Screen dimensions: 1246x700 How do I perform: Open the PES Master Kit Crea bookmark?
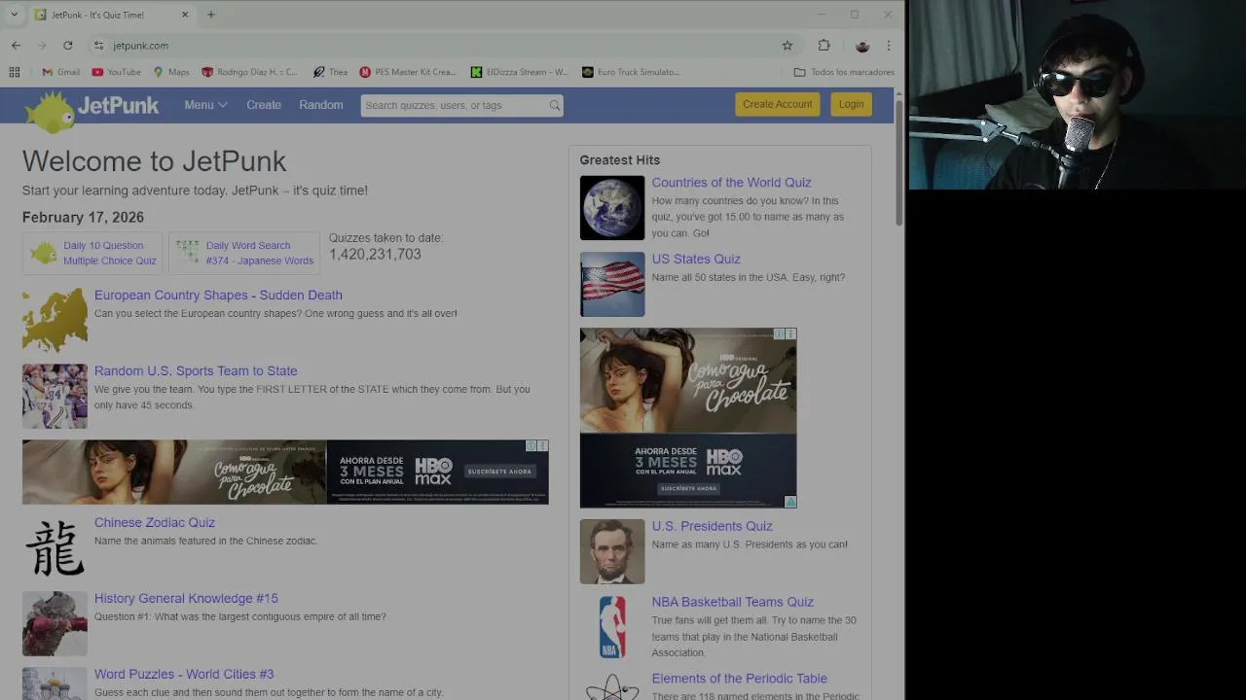408,72
